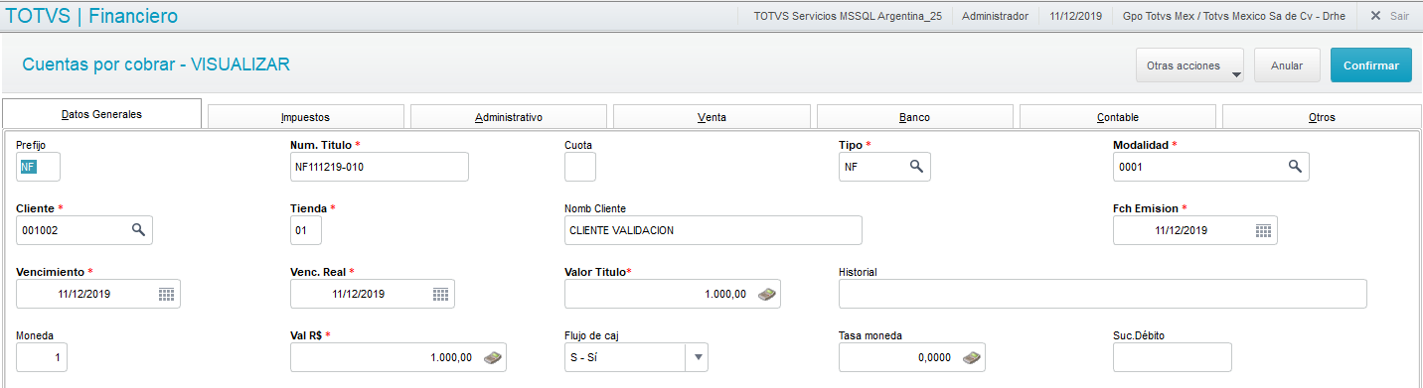This screenshot has width=1423, height=388.
Task: Click the Anular button
Action: [x=1287, y=65]
